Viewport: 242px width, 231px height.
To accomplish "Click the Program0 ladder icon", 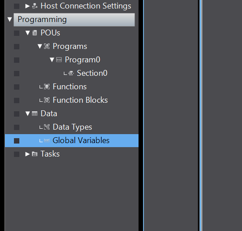I will (x=59, y=60).
